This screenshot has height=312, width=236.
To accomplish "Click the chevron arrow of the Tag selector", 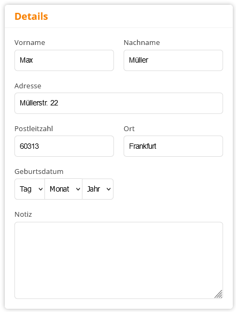I will tap(41, 189).
